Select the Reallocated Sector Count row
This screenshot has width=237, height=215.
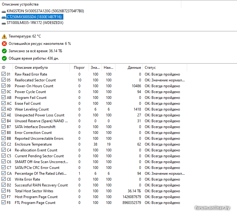tap(35, 80)
